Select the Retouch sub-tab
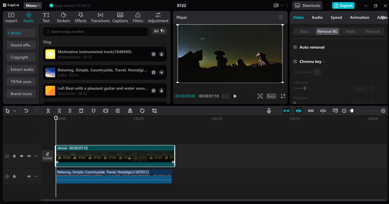This screenshot has height=204, width=389. [373, 32]
